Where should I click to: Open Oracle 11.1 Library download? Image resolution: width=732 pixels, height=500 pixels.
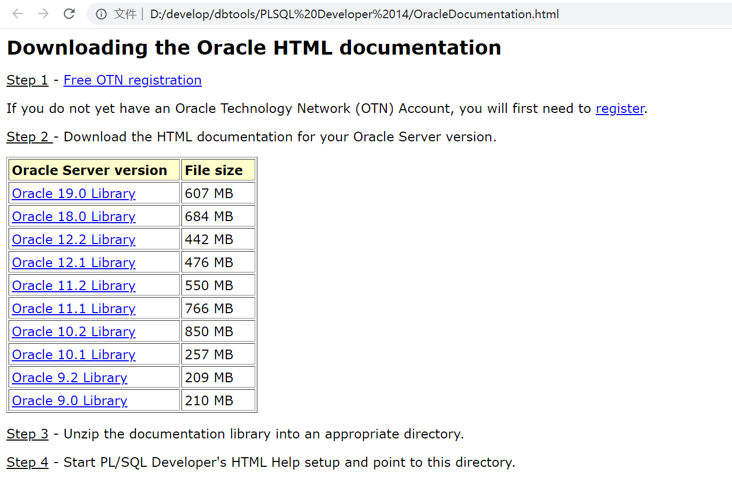point(74,308)
